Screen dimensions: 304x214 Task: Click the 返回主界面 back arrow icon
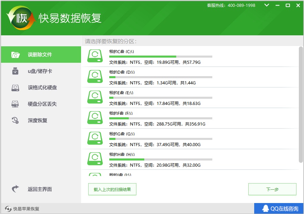point(15,189)
